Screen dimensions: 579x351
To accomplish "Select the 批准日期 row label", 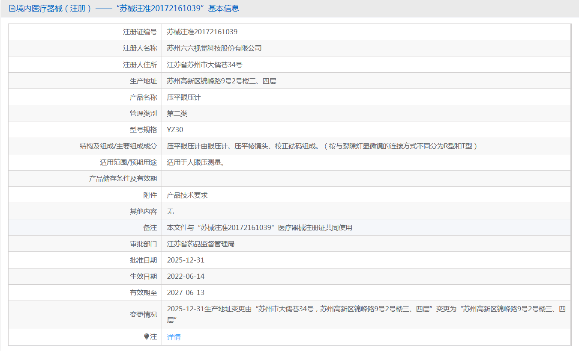I will 143,260.
